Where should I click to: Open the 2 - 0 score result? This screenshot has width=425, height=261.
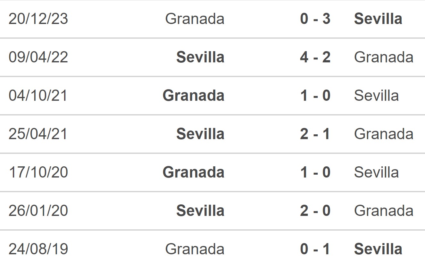[x=315, y=211]
